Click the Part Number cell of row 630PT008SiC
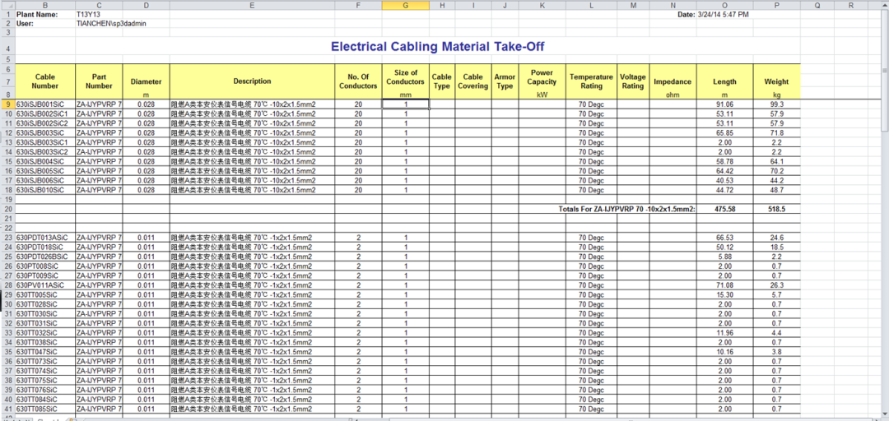889x421 pixels. coord(99,266)
